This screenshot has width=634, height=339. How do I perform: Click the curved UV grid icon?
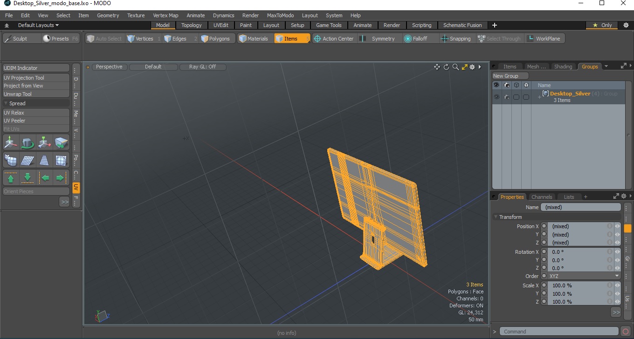pyautogui.click(x=11, y=160)
